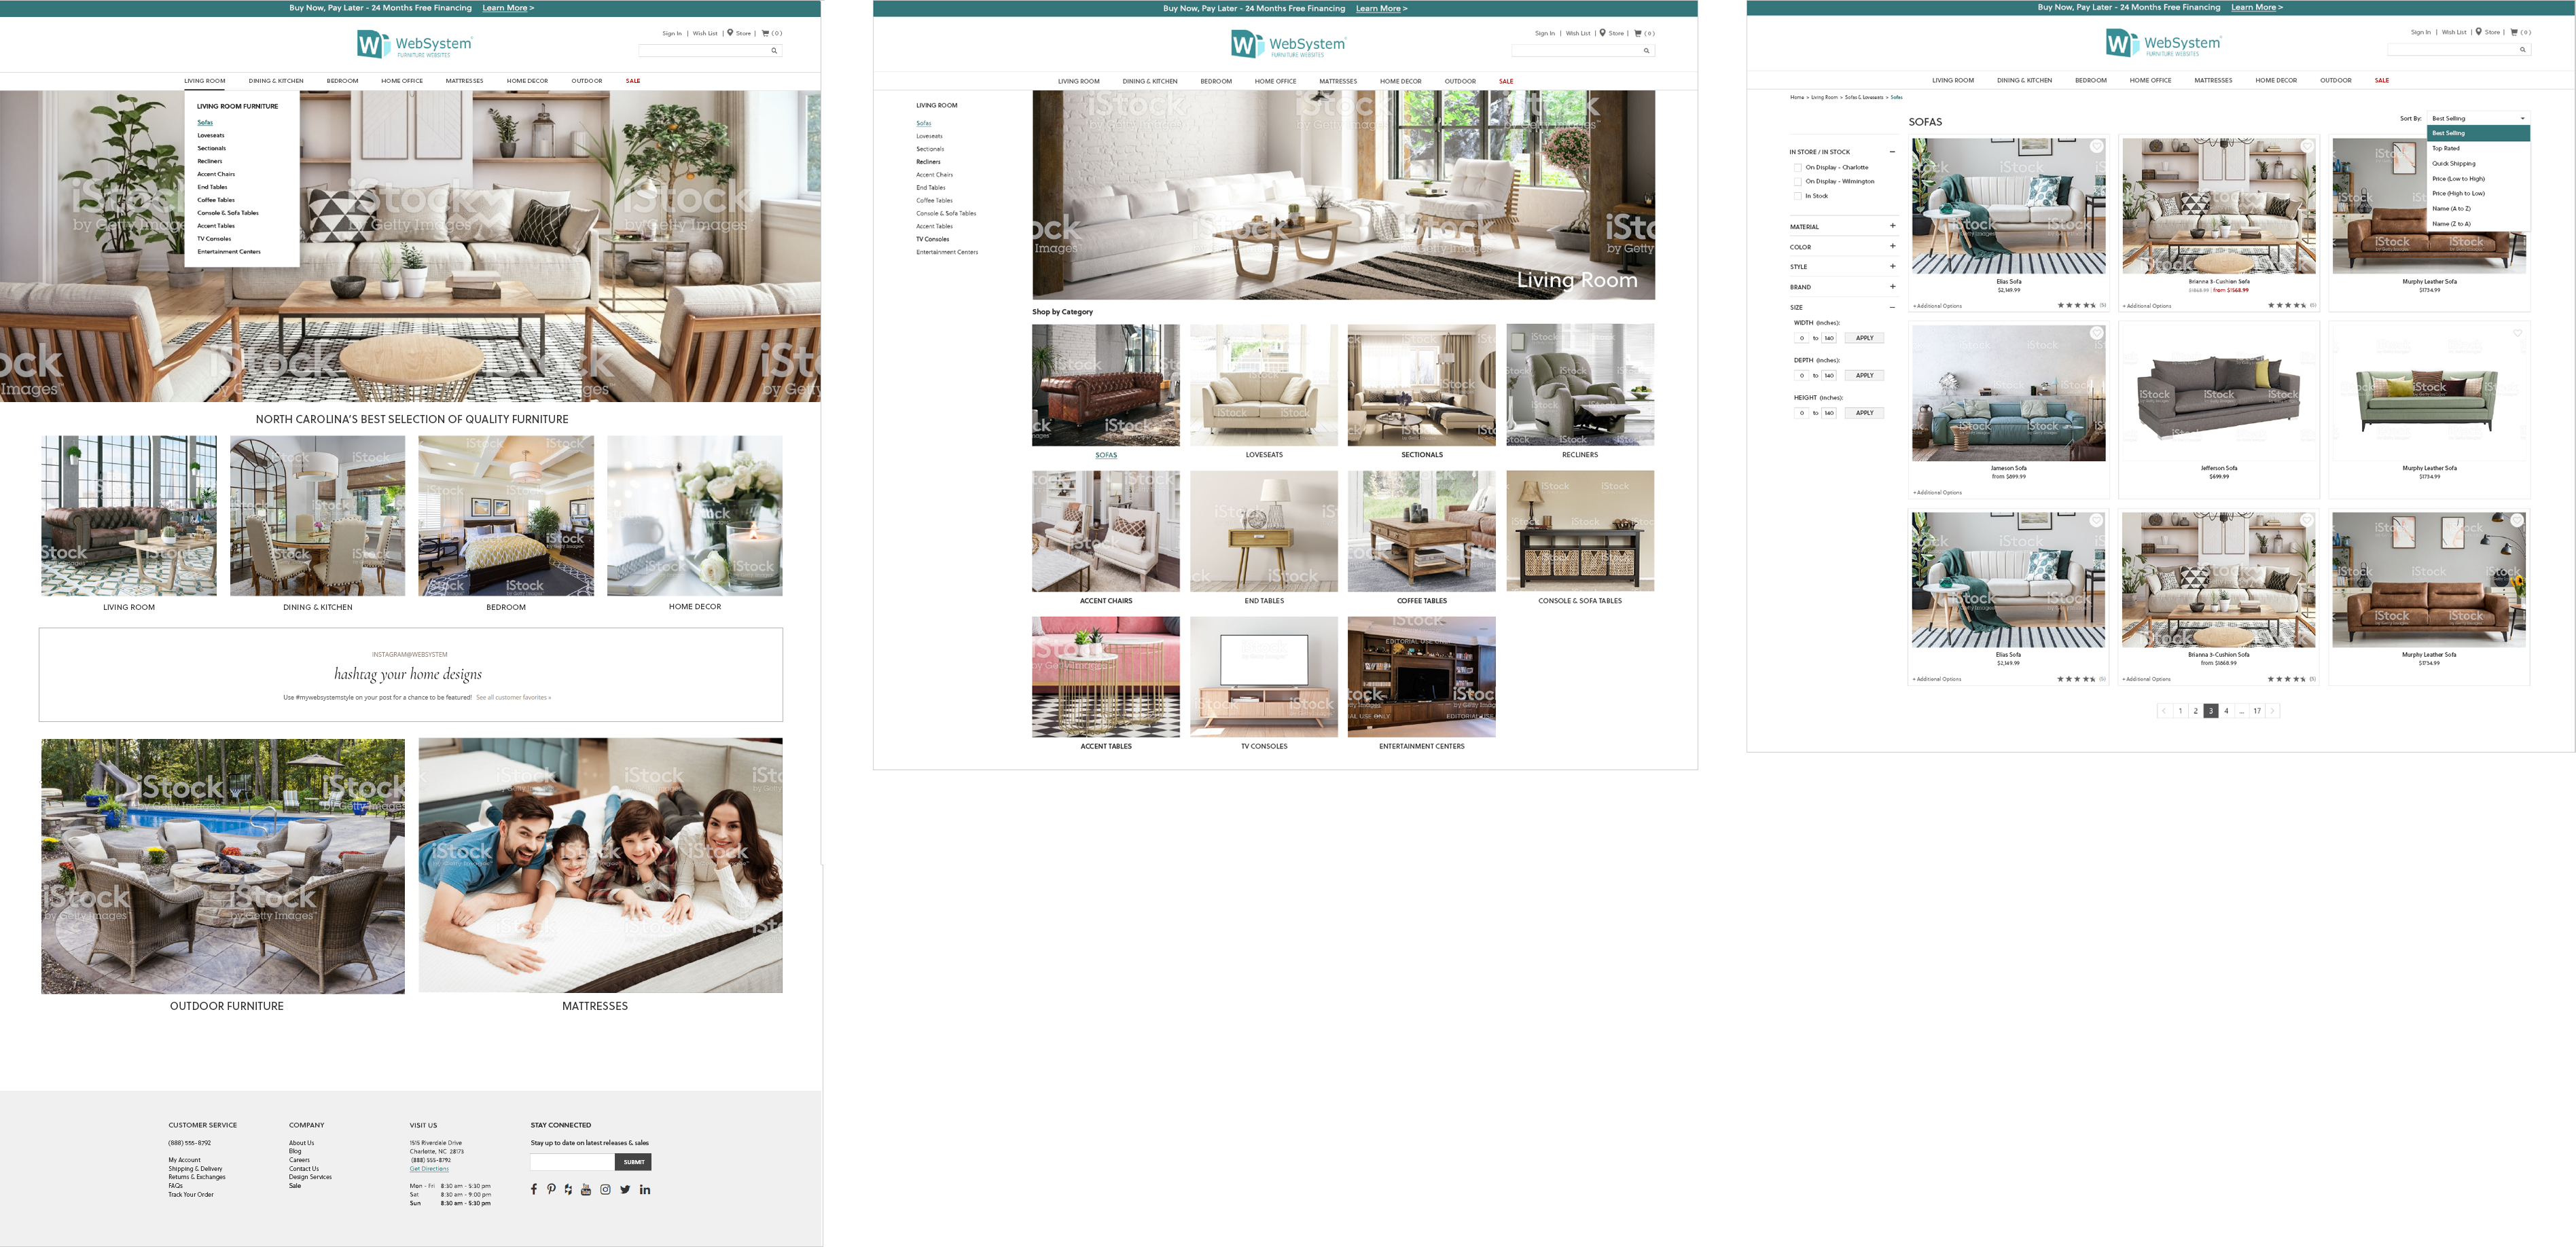Select Price (Low to High) sort option

[2458, 178]
